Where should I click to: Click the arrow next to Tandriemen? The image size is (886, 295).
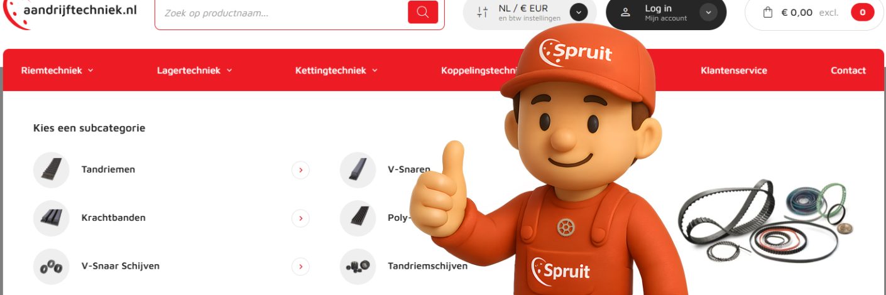tap(300, 169)
